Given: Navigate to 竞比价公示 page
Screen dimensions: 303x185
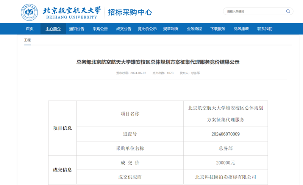Looking at the screenshot, I should click(x=147, y=29).
